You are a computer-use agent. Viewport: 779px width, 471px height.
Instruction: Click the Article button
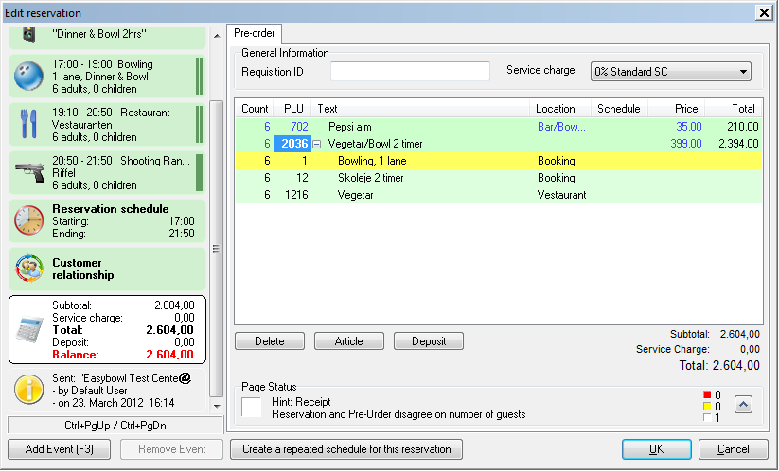click(x=348, y=341)
